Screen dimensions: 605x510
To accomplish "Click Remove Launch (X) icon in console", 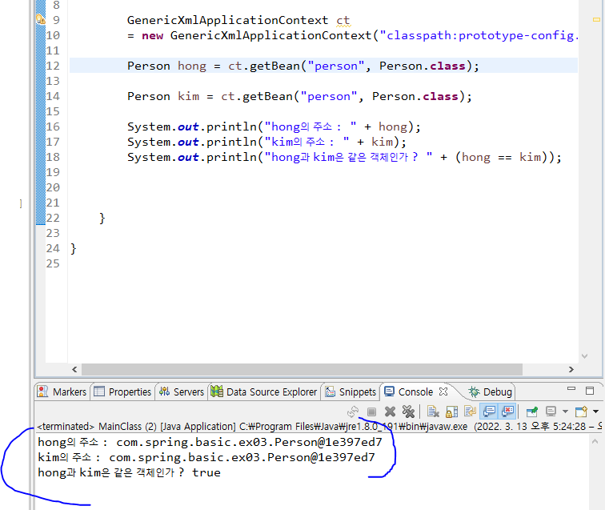I will [x=390, y=412].
